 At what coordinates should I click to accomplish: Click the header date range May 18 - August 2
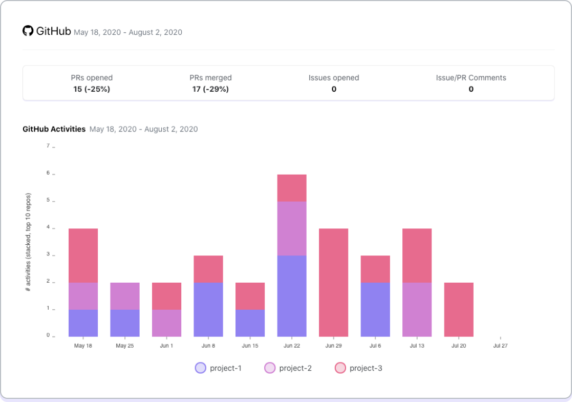click(128, 32)
